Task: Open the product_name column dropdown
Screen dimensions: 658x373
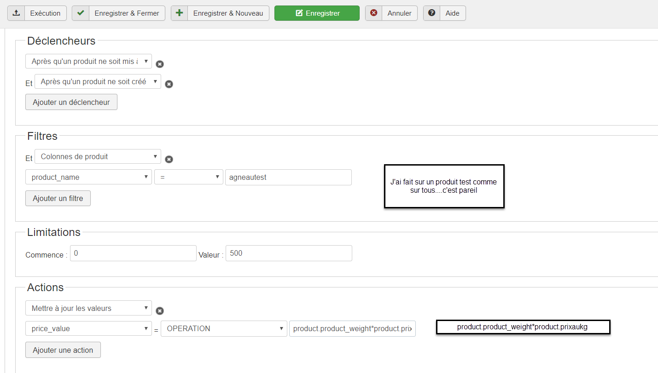Action: [88, 177]
